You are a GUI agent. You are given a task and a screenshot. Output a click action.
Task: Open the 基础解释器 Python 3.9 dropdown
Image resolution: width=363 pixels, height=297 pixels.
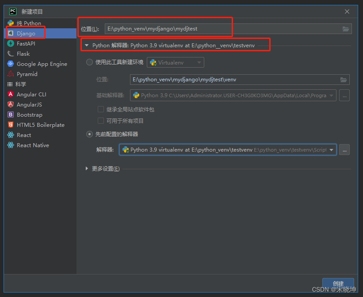233,95
